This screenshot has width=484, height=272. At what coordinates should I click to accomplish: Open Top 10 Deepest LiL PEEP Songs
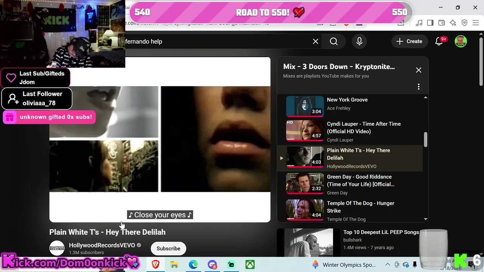click(x=381, y=232)
